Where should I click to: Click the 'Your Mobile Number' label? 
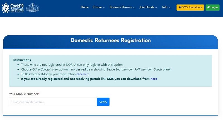pos(24,94)
